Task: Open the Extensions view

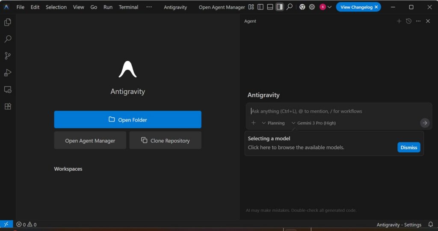Action: (8, 107)
